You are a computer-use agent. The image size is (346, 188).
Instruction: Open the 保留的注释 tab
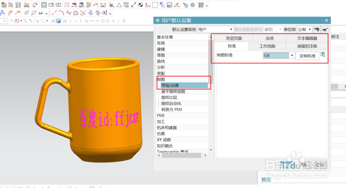point(307,46)
